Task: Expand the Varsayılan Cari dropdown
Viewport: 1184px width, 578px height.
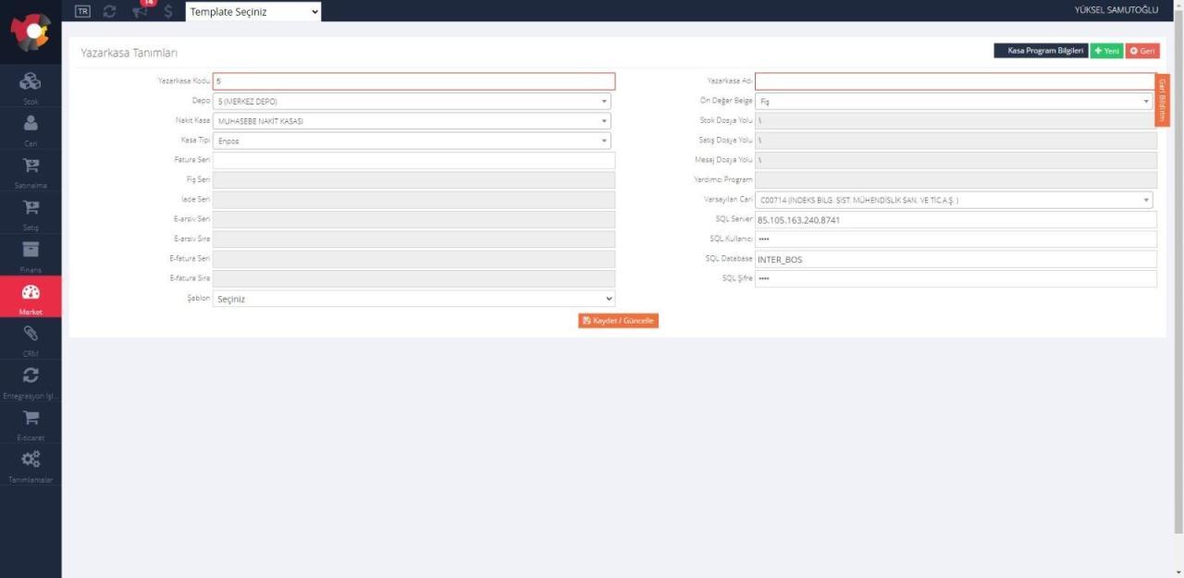Action: pos(954,200)
